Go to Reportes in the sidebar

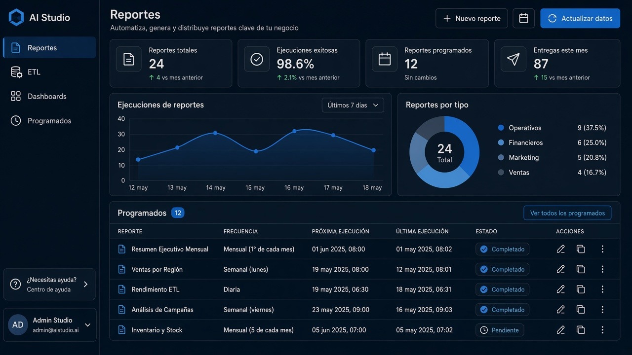coord(49,48)
